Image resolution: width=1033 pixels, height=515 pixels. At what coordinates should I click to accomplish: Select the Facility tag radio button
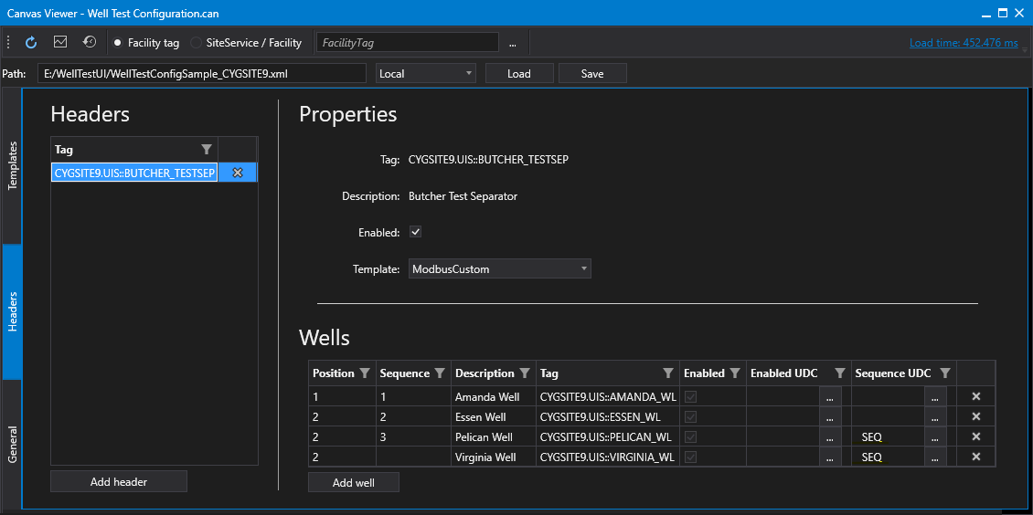click(118, 43)
